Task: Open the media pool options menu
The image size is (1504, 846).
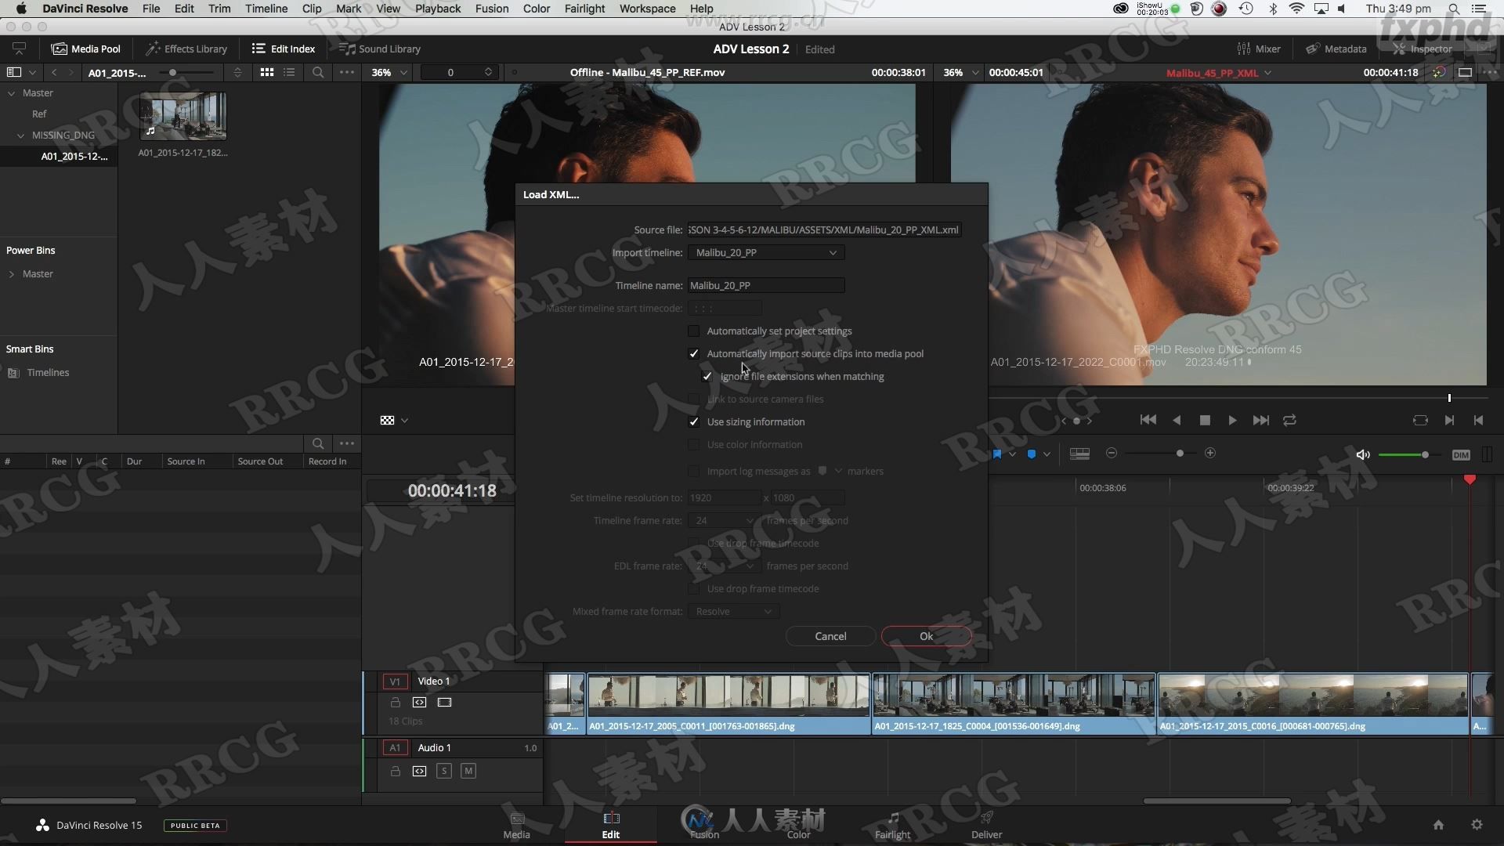Action: point(347,72)
